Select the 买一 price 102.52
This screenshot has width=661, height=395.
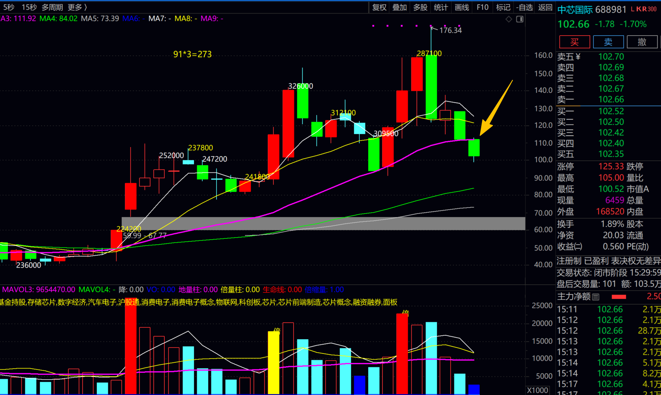(x=611, y=112)
